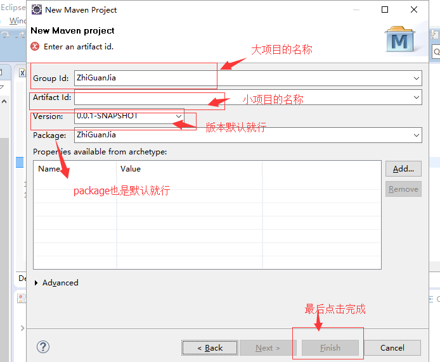Viewport: 440px width, 362px height.
Task: Open the Package dropdown arrow
Action: (x=417, y=135)
